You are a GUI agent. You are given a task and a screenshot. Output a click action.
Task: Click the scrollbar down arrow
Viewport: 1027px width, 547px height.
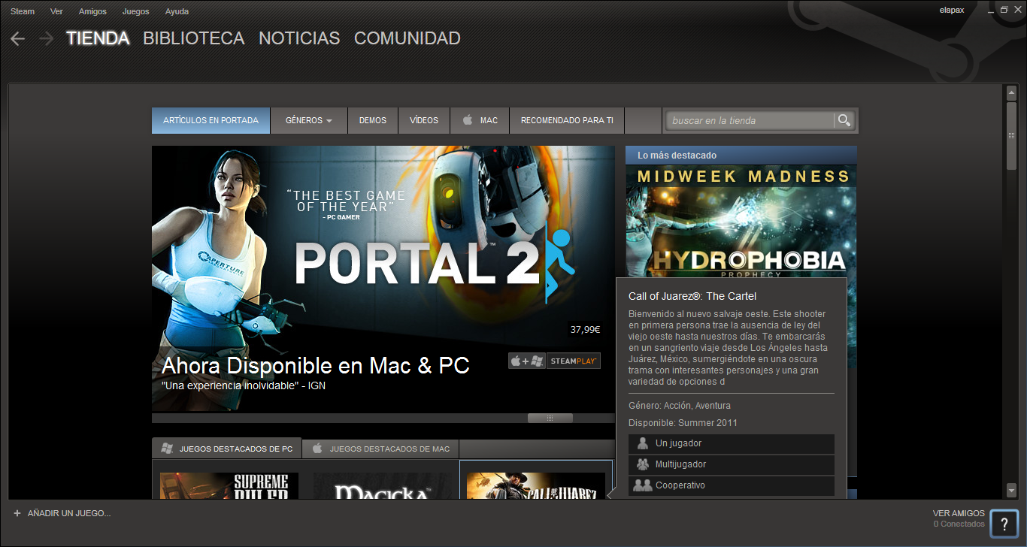click(1012, 490)
